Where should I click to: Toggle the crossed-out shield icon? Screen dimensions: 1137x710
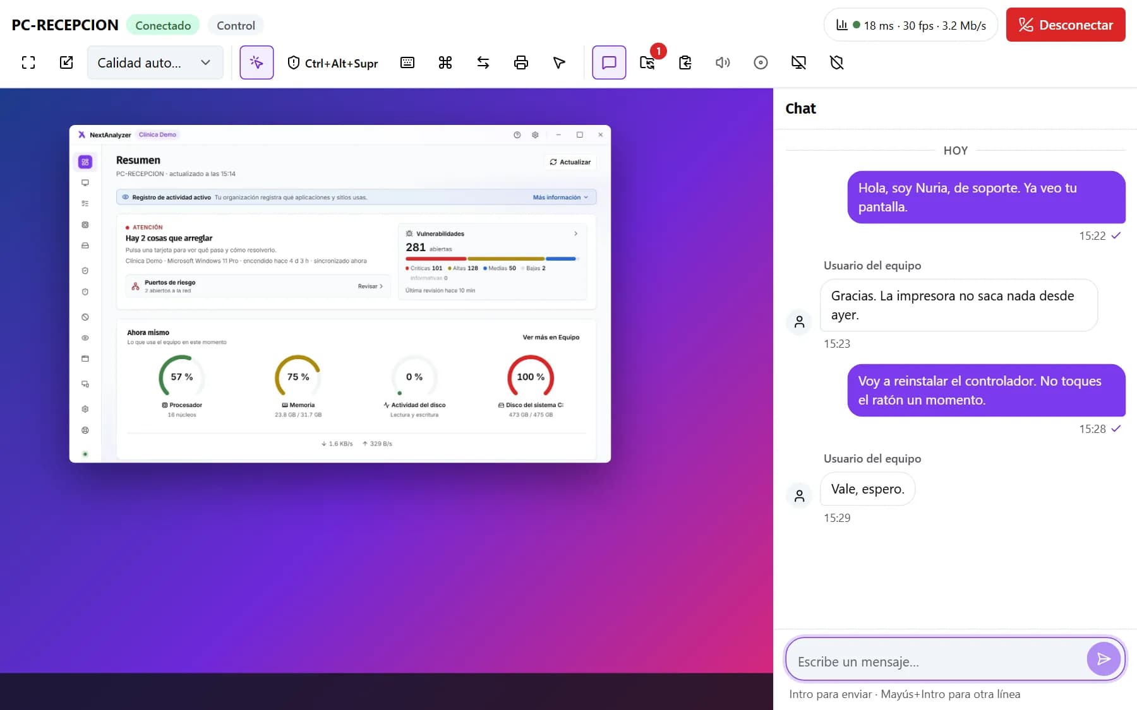837,62
